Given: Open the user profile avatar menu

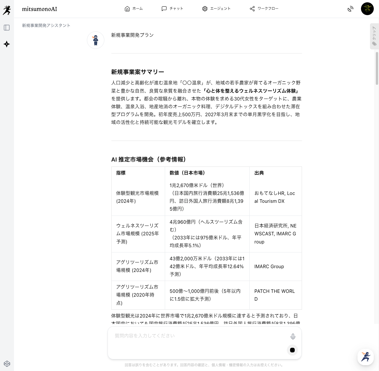Looking at the screenshot, I should click(x=367, y=9).
